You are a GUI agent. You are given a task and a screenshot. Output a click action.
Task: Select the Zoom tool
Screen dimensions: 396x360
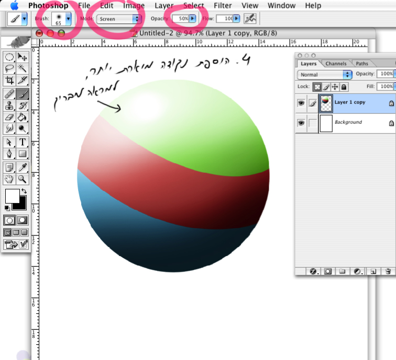point(23,179)
